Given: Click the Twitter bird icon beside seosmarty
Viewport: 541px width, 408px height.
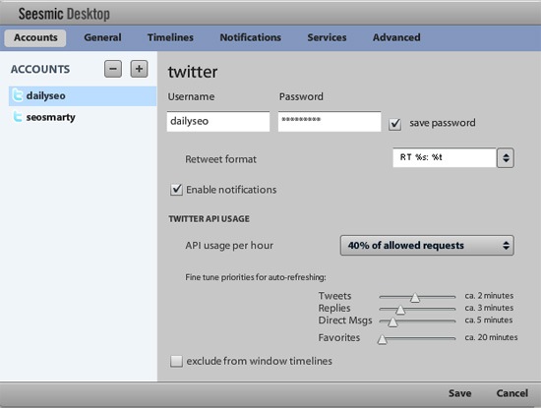Looking at the screenshot, I should (x=18, y=117).
